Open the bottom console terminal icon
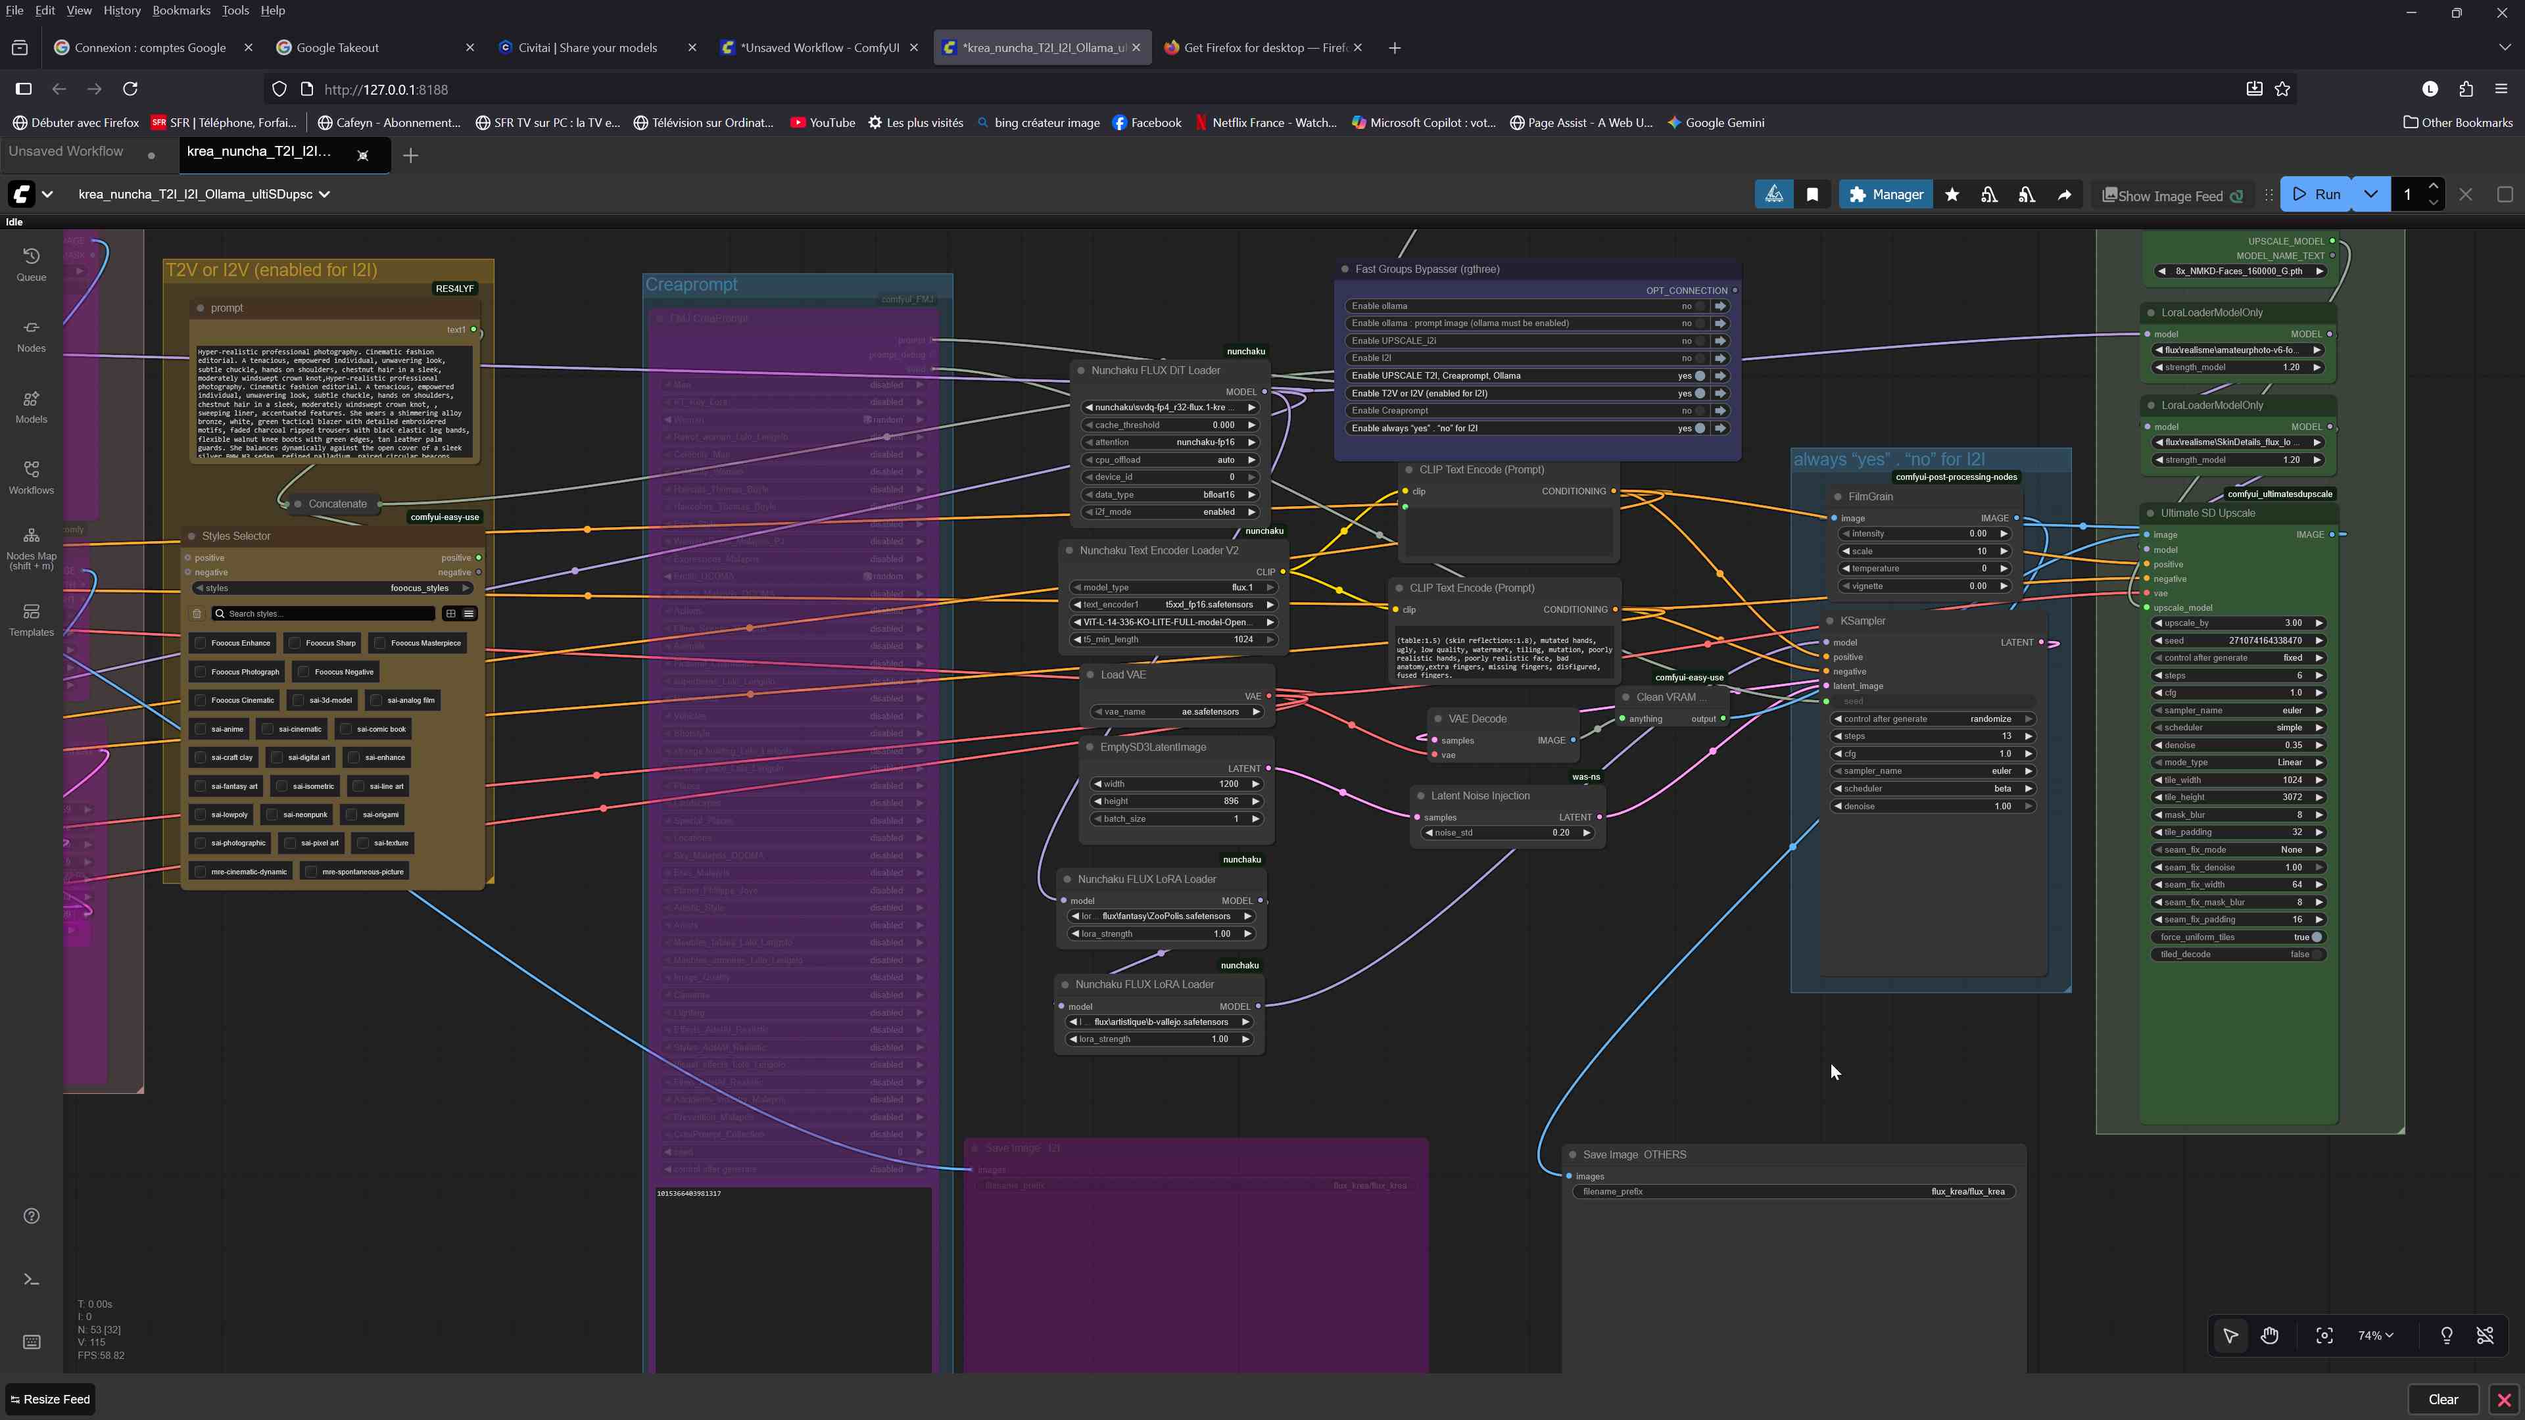 tap(32, 1279)
